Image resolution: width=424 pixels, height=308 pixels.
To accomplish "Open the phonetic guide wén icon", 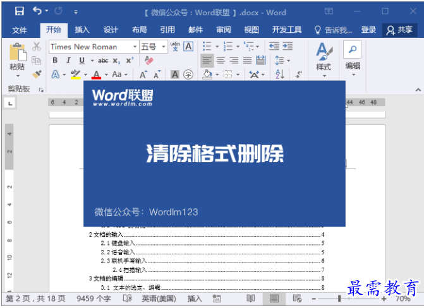I will (x=175, y=47).
